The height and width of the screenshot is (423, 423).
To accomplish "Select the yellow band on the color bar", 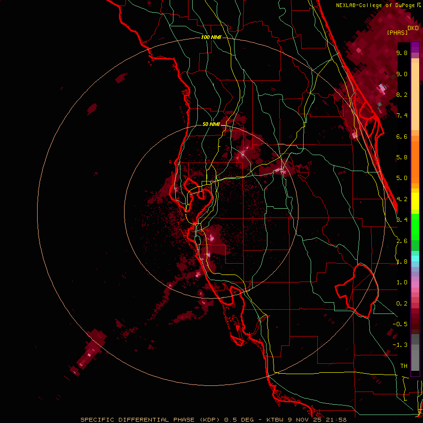I will [x=415, y=201].
